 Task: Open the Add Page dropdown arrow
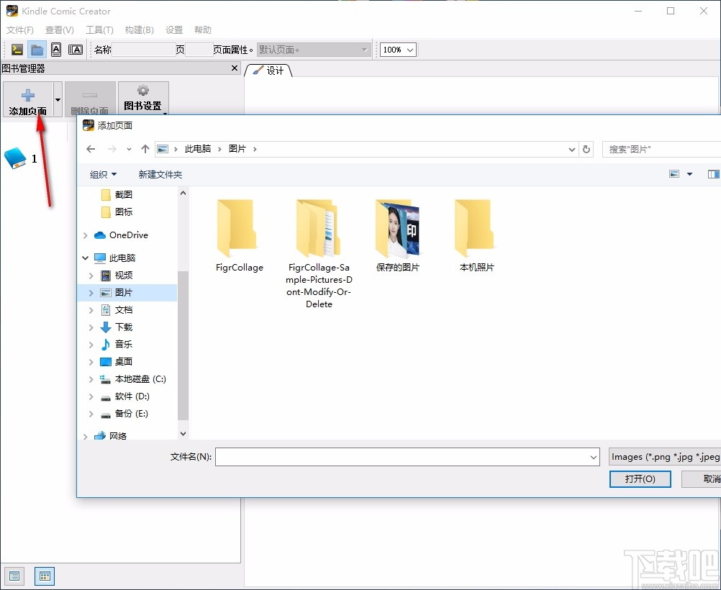pos(58,99)
